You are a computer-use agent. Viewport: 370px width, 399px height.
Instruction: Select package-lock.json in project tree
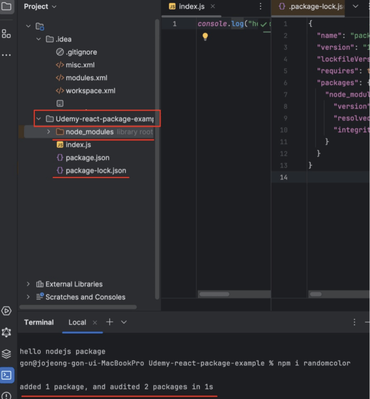(96, 170)
